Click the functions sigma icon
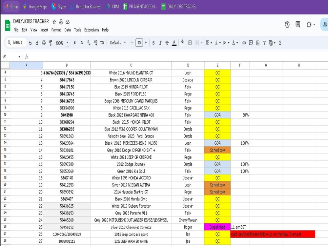This screenshot has height=246, width=328. [280, 43]
